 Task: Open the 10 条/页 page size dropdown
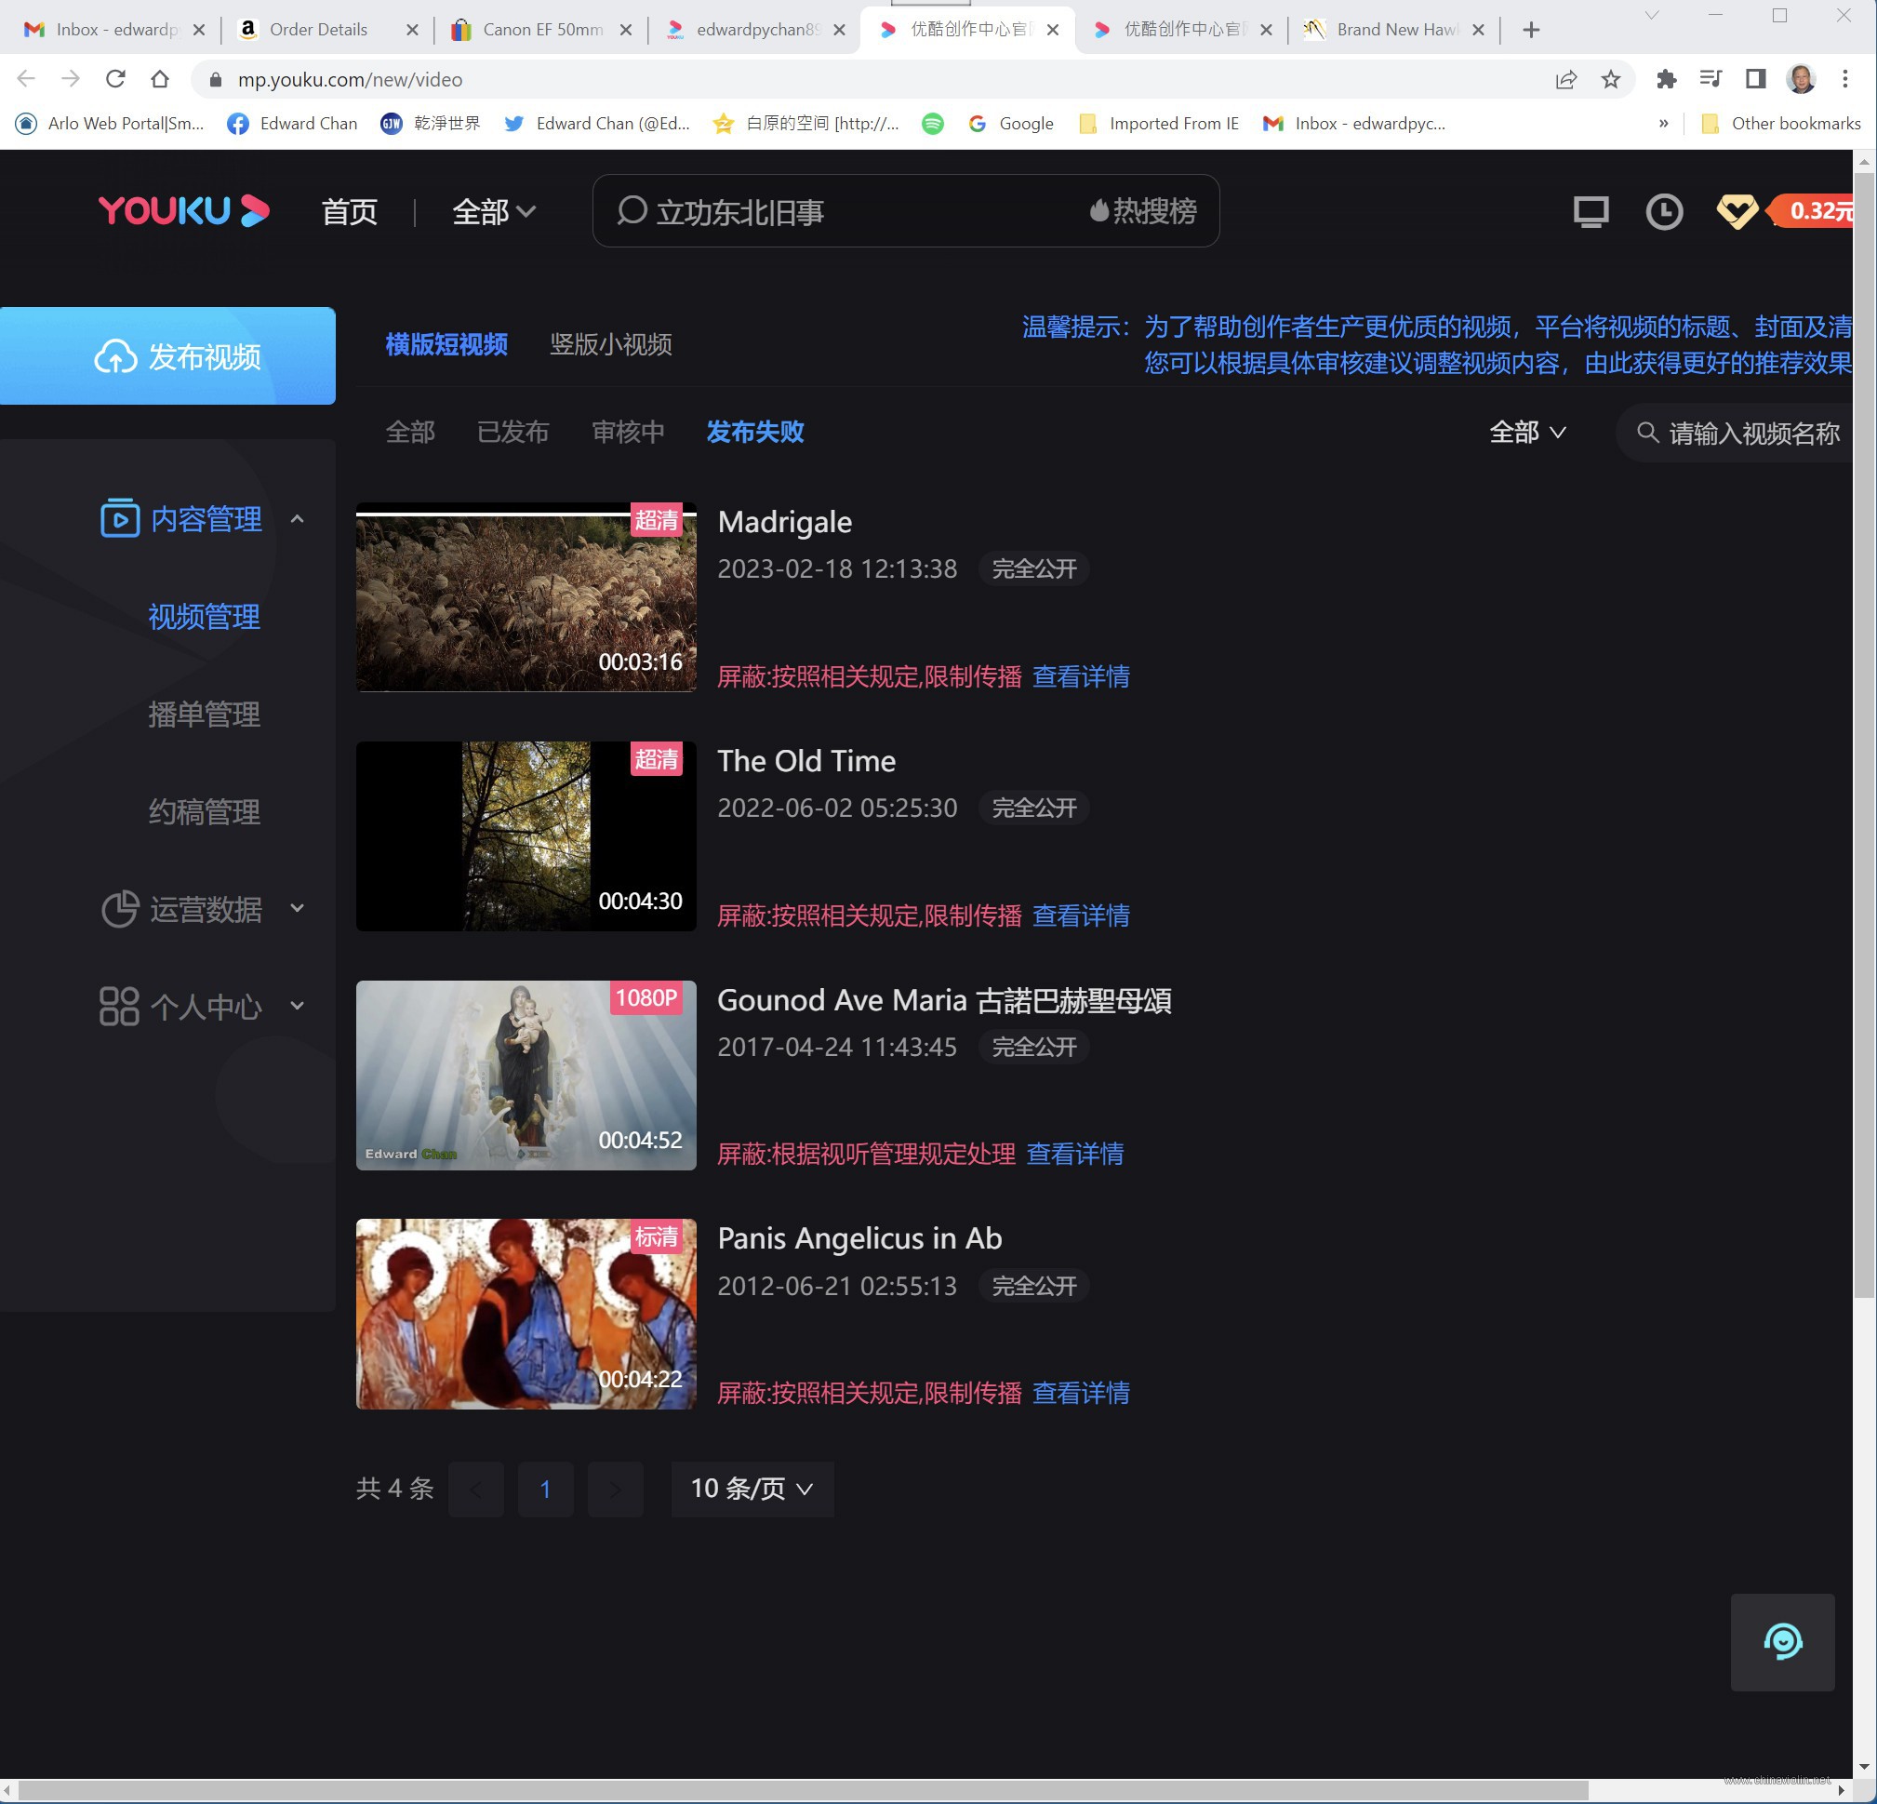[752, 1488]
